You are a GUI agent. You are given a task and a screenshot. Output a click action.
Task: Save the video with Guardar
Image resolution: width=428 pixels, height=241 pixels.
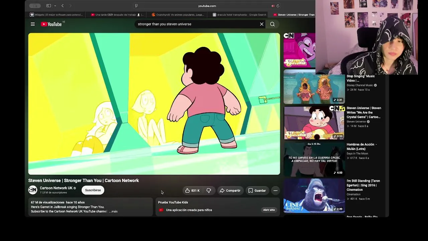click(257, 190)
